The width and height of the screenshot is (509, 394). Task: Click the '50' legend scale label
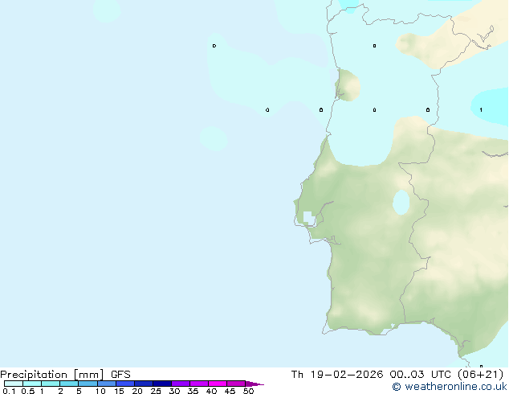pyautogui.click(x=248, y=391)
